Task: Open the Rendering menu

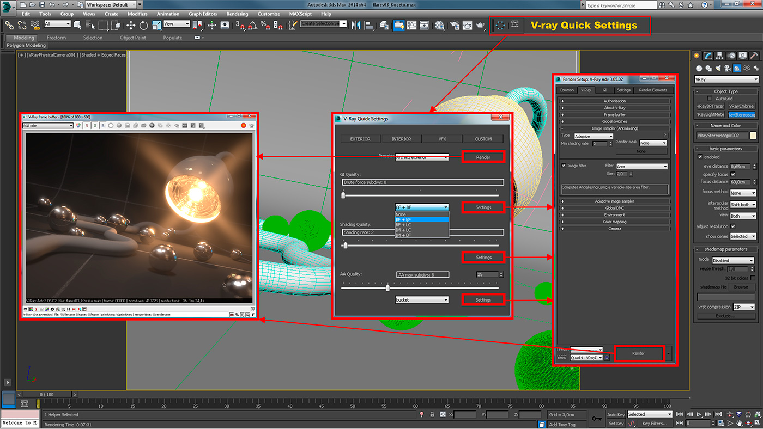Action: [237, 14]
